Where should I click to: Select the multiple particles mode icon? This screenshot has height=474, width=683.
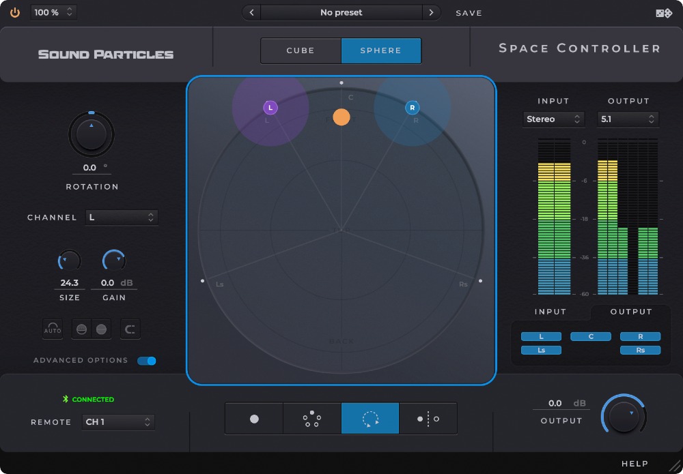pos(311,418)
